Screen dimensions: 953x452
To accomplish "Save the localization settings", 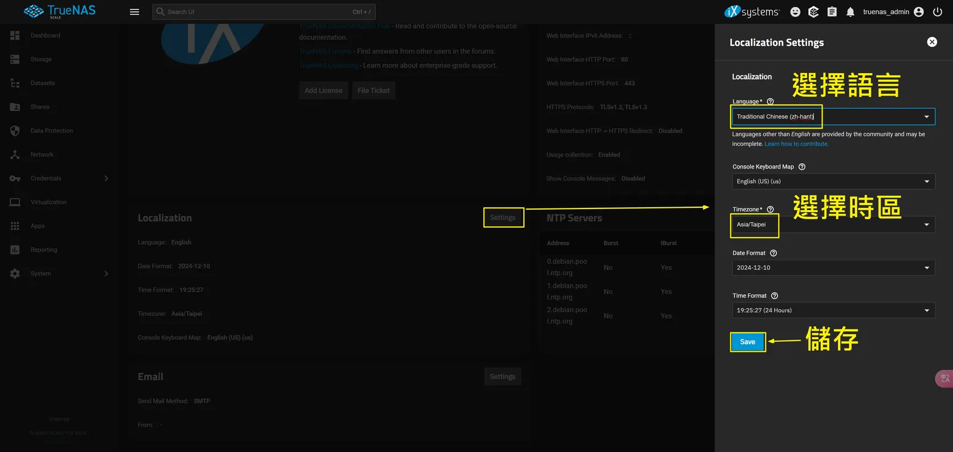I will (748, 342).
